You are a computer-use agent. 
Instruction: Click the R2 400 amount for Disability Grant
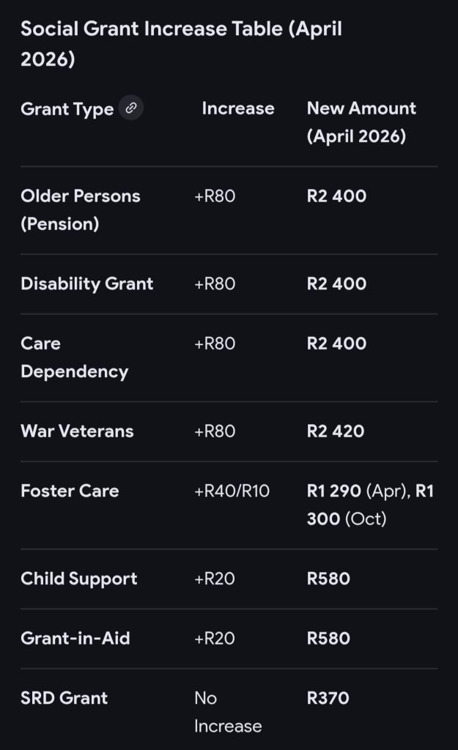(x=336, y=283)
